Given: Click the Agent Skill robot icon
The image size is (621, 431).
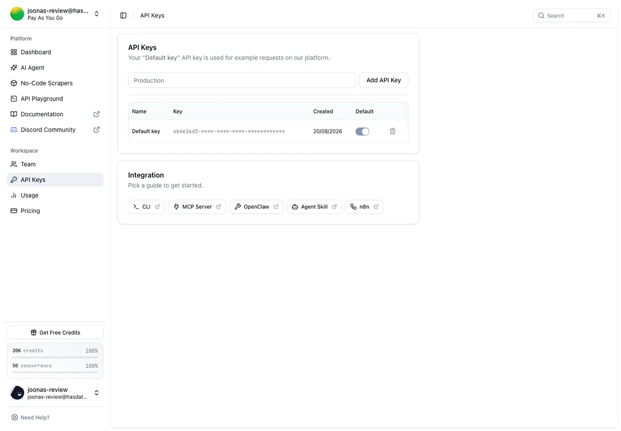Looking at the screenshot, I should [x=295, y=207].
